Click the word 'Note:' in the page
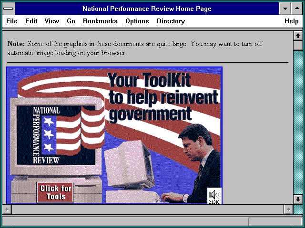 pos(16,44)
